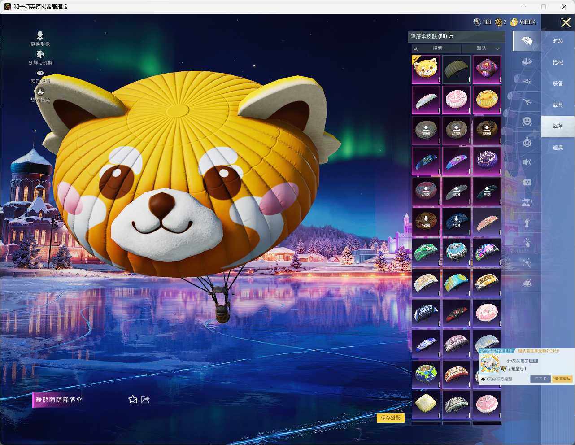Check the 3天内不再提醒 option
Image resolution: width=575 pixels, height=445 pixels.
pyautogui.click(x=484, y=379)
